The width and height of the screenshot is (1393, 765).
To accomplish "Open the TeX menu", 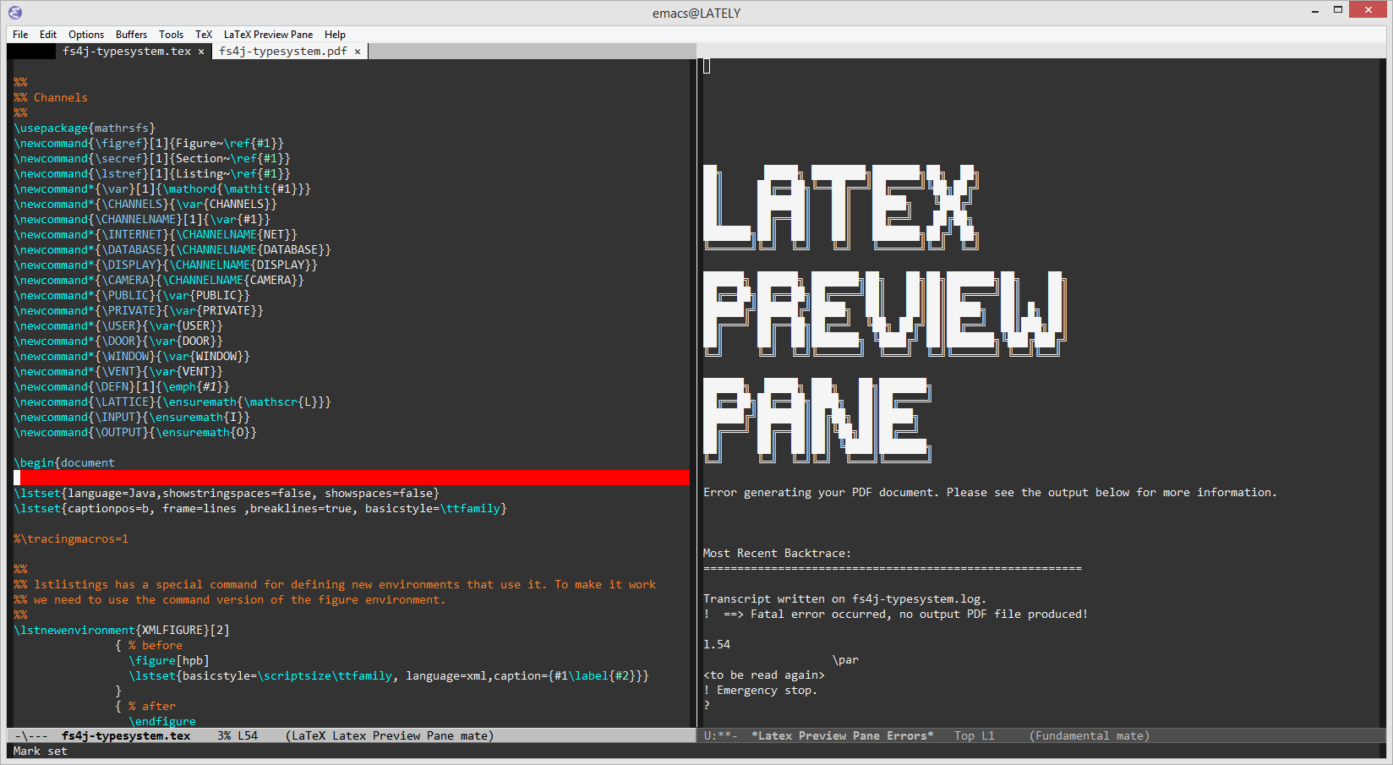I will coord(204,35).
